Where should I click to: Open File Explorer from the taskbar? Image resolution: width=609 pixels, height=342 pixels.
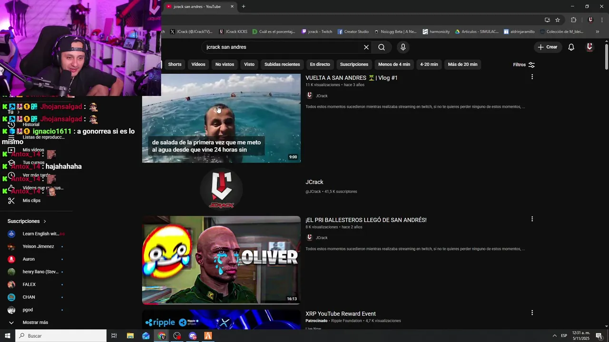[x=130, y=336]
